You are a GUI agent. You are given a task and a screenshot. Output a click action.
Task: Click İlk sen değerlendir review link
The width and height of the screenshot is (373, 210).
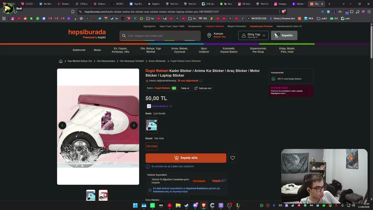click(188, 81)
